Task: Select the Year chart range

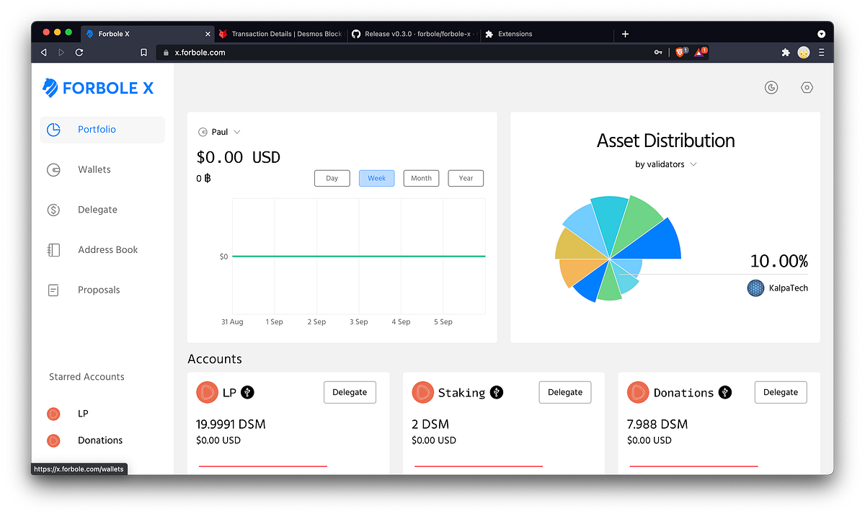Action: point(465,178)
